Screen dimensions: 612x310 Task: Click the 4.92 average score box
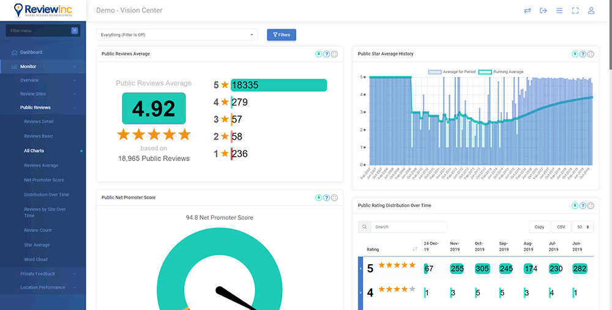click(x=154, y=109)
